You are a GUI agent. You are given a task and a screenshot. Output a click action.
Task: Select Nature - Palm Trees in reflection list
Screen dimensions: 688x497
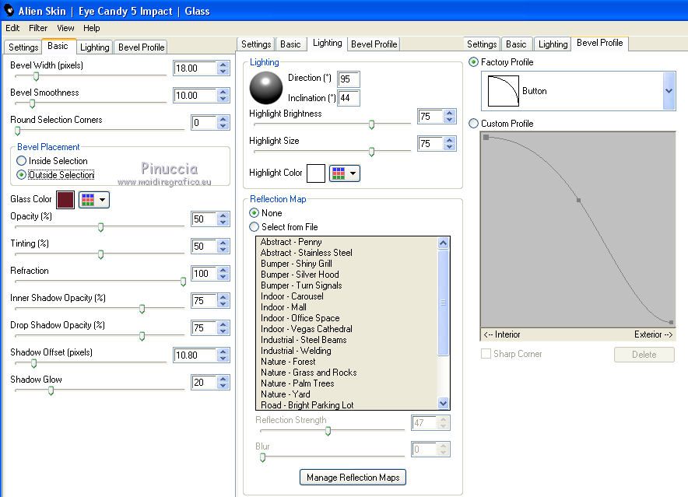point(297,383)
